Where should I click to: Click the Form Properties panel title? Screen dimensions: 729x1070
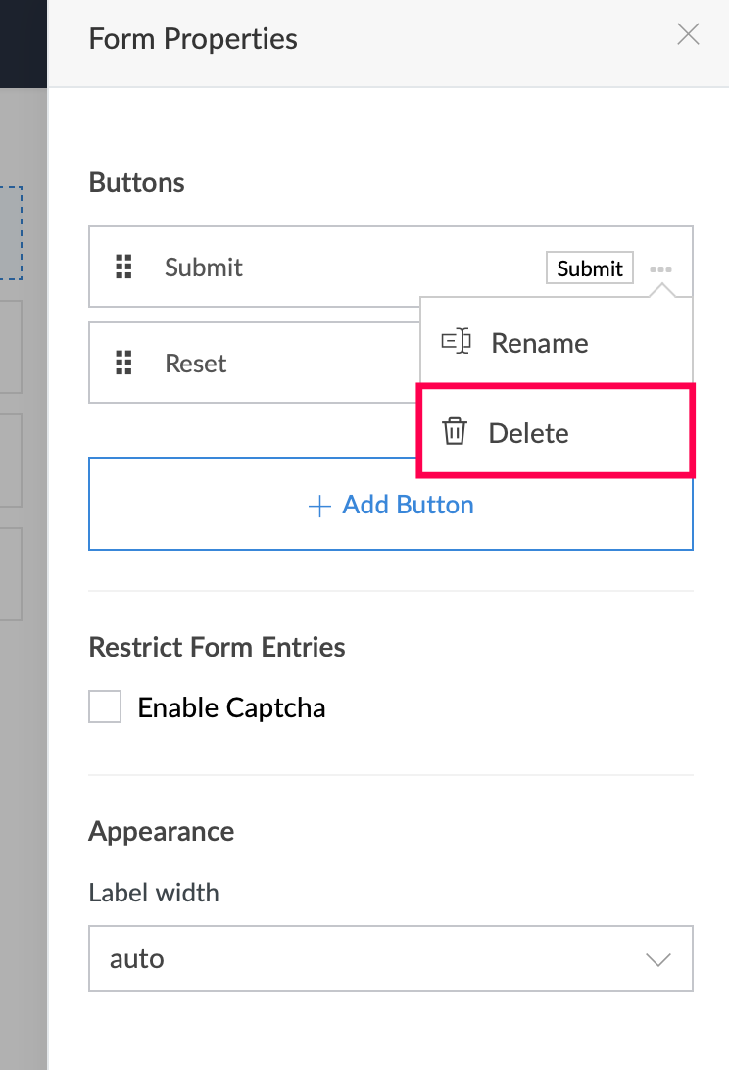(x=193, y=39)
